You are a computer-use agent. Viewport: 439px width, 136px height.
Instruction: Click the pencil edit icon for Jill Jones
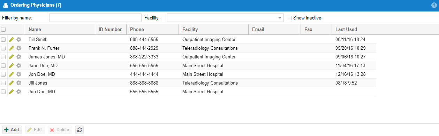coord(12,83)
